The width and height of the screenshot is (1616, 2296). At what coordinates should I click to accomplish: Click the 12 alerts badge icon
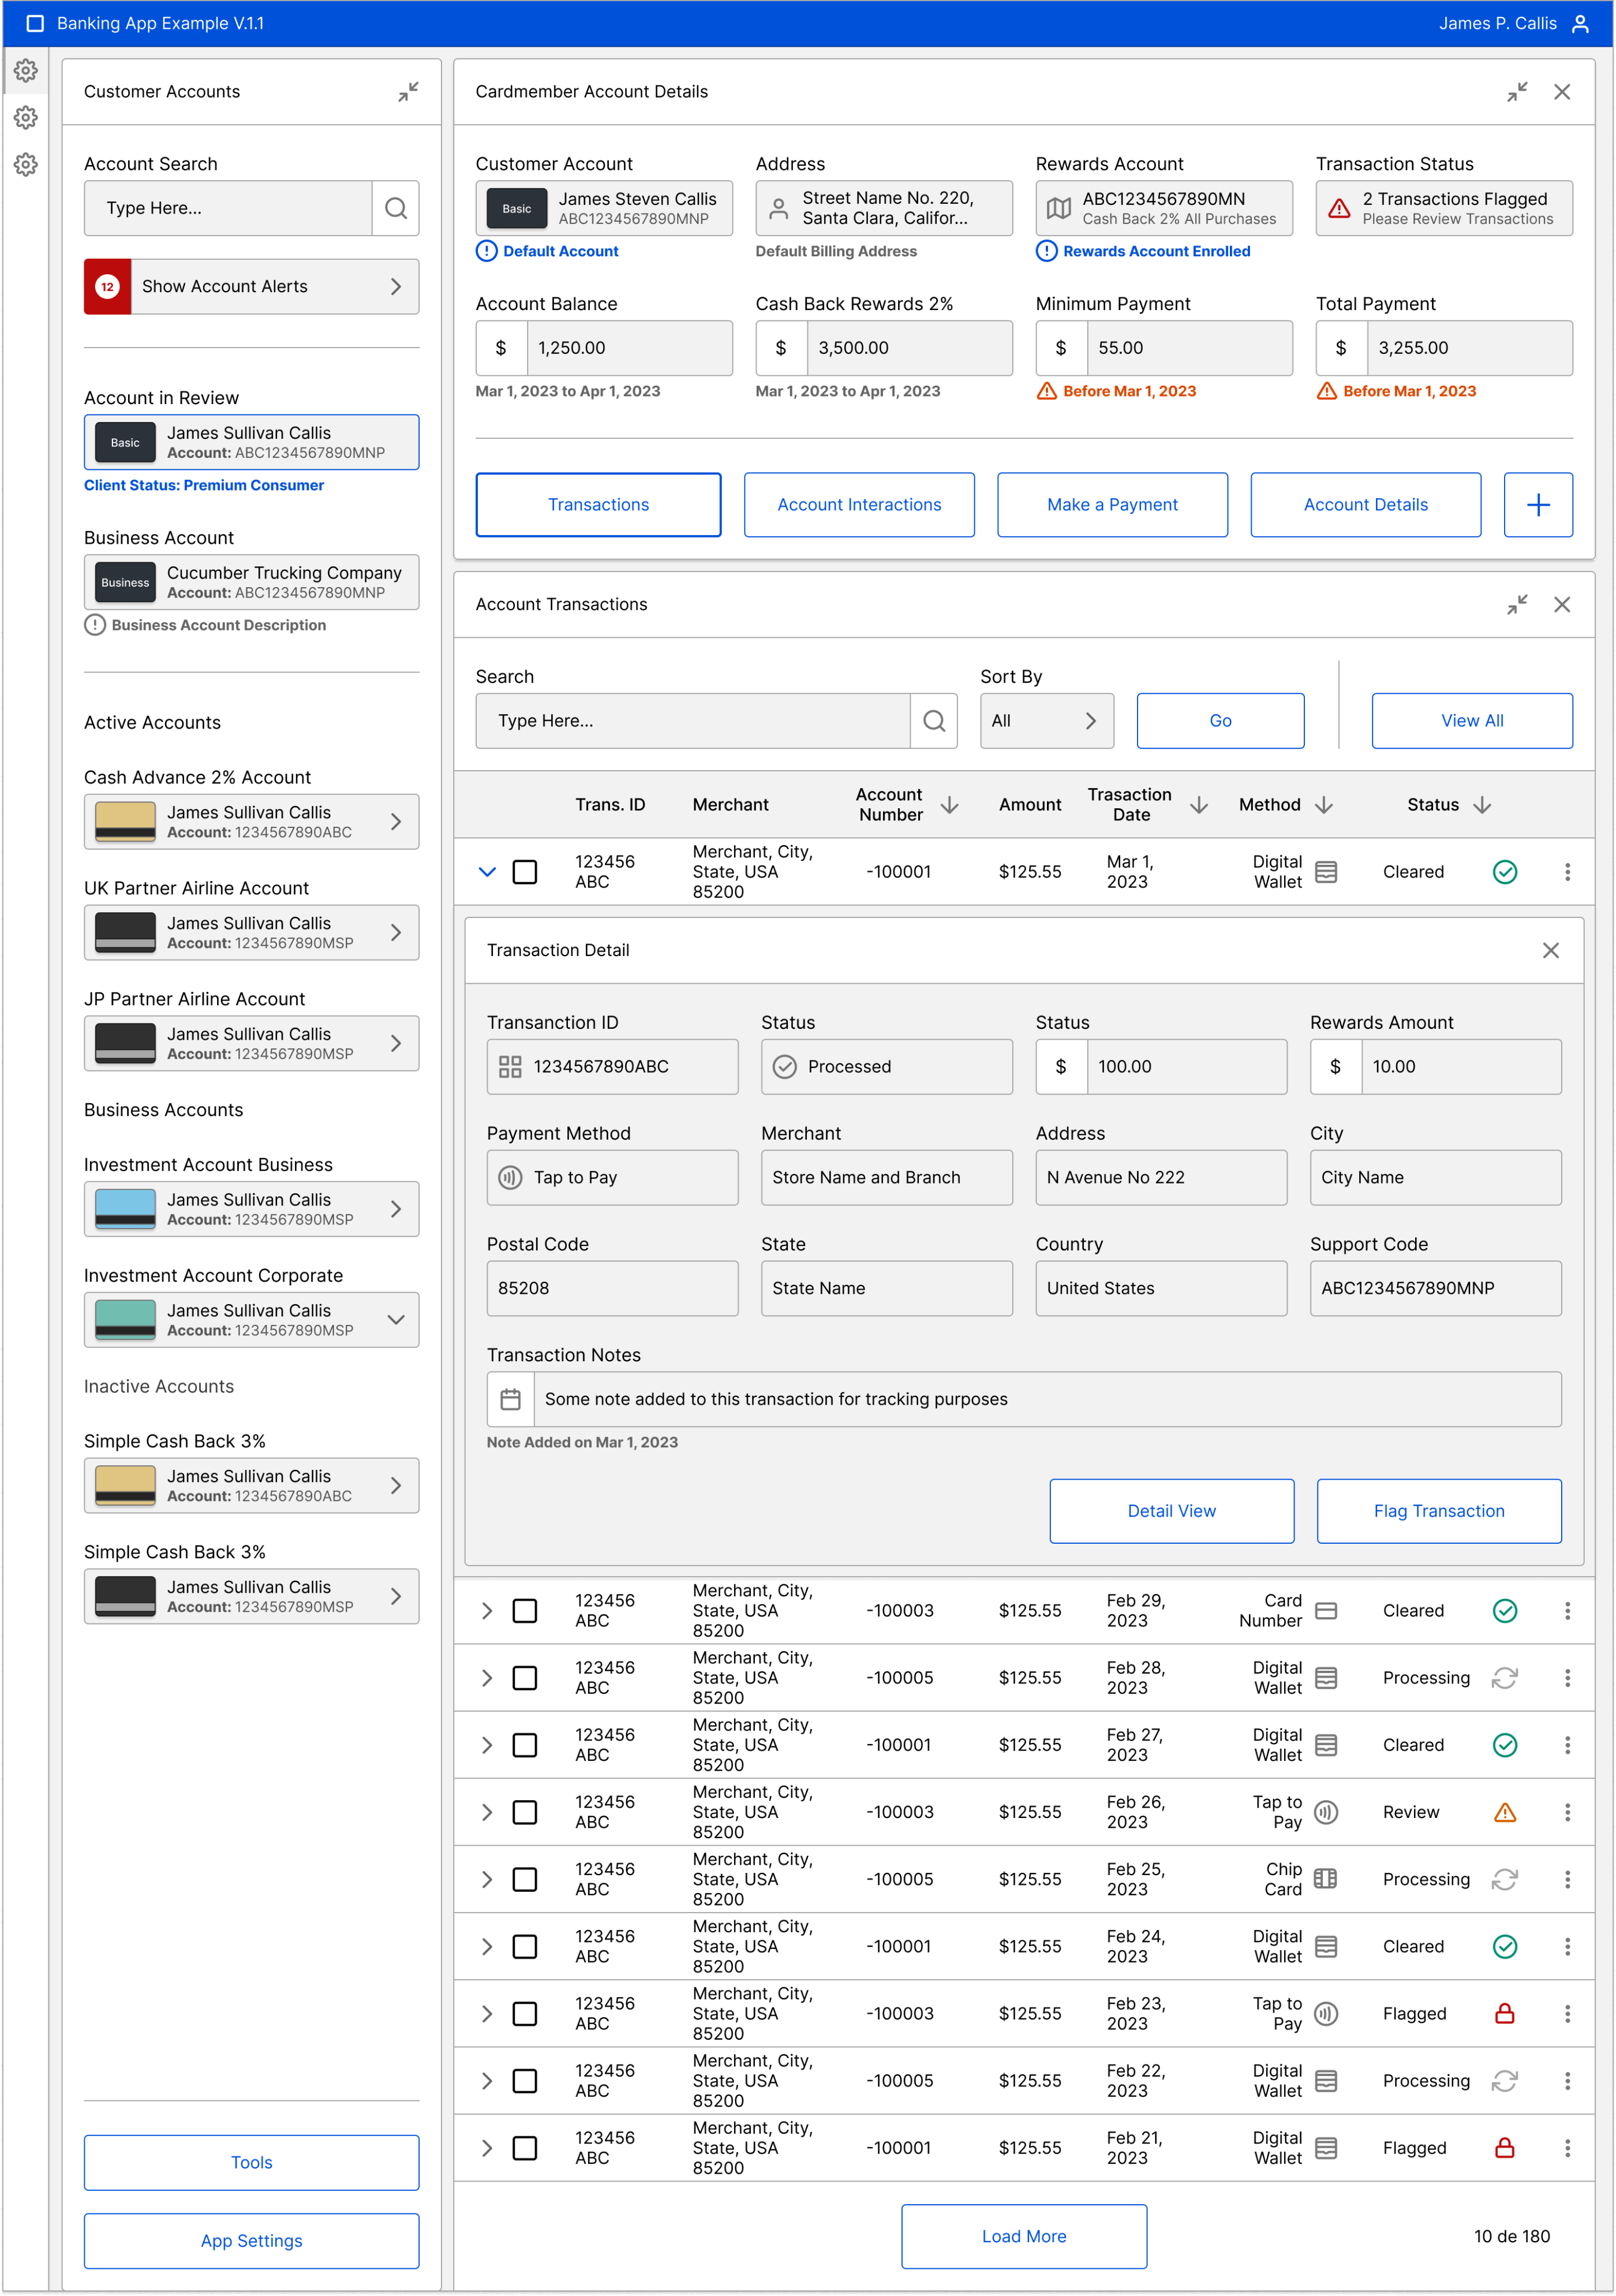click(107, 286)
